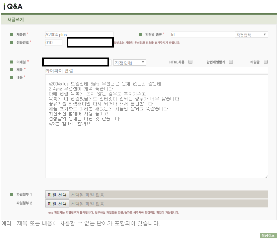Image resolution: width=279 pixels, height=241 pixels.
Task: Click the 전화번호 label
Action: click(23, 43)
